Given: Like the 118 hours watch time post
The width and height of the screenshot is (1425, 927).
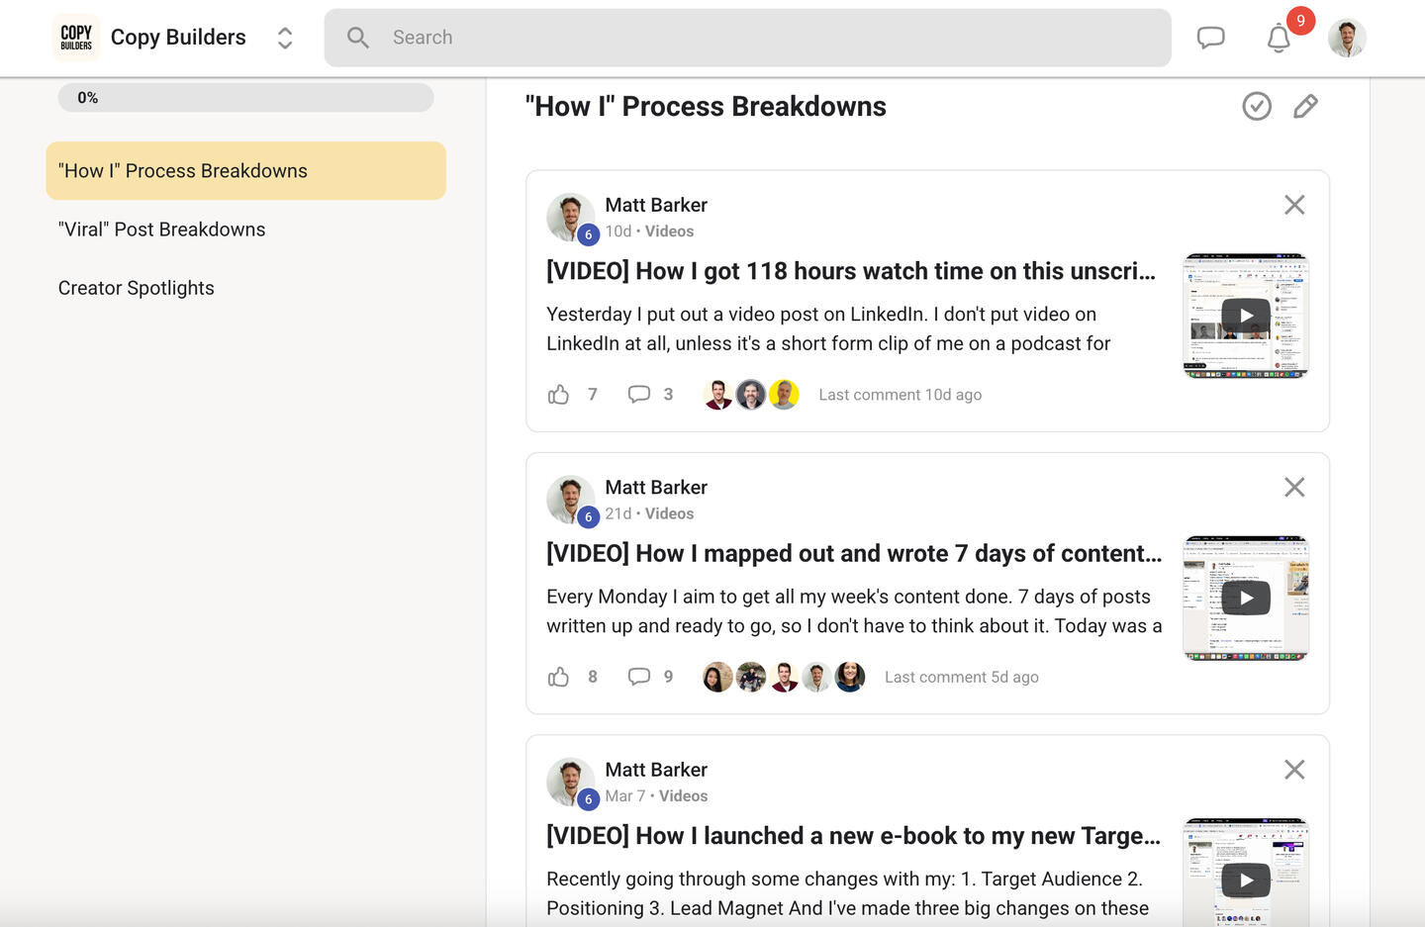Looking at the screenshot, I should 559,395.
